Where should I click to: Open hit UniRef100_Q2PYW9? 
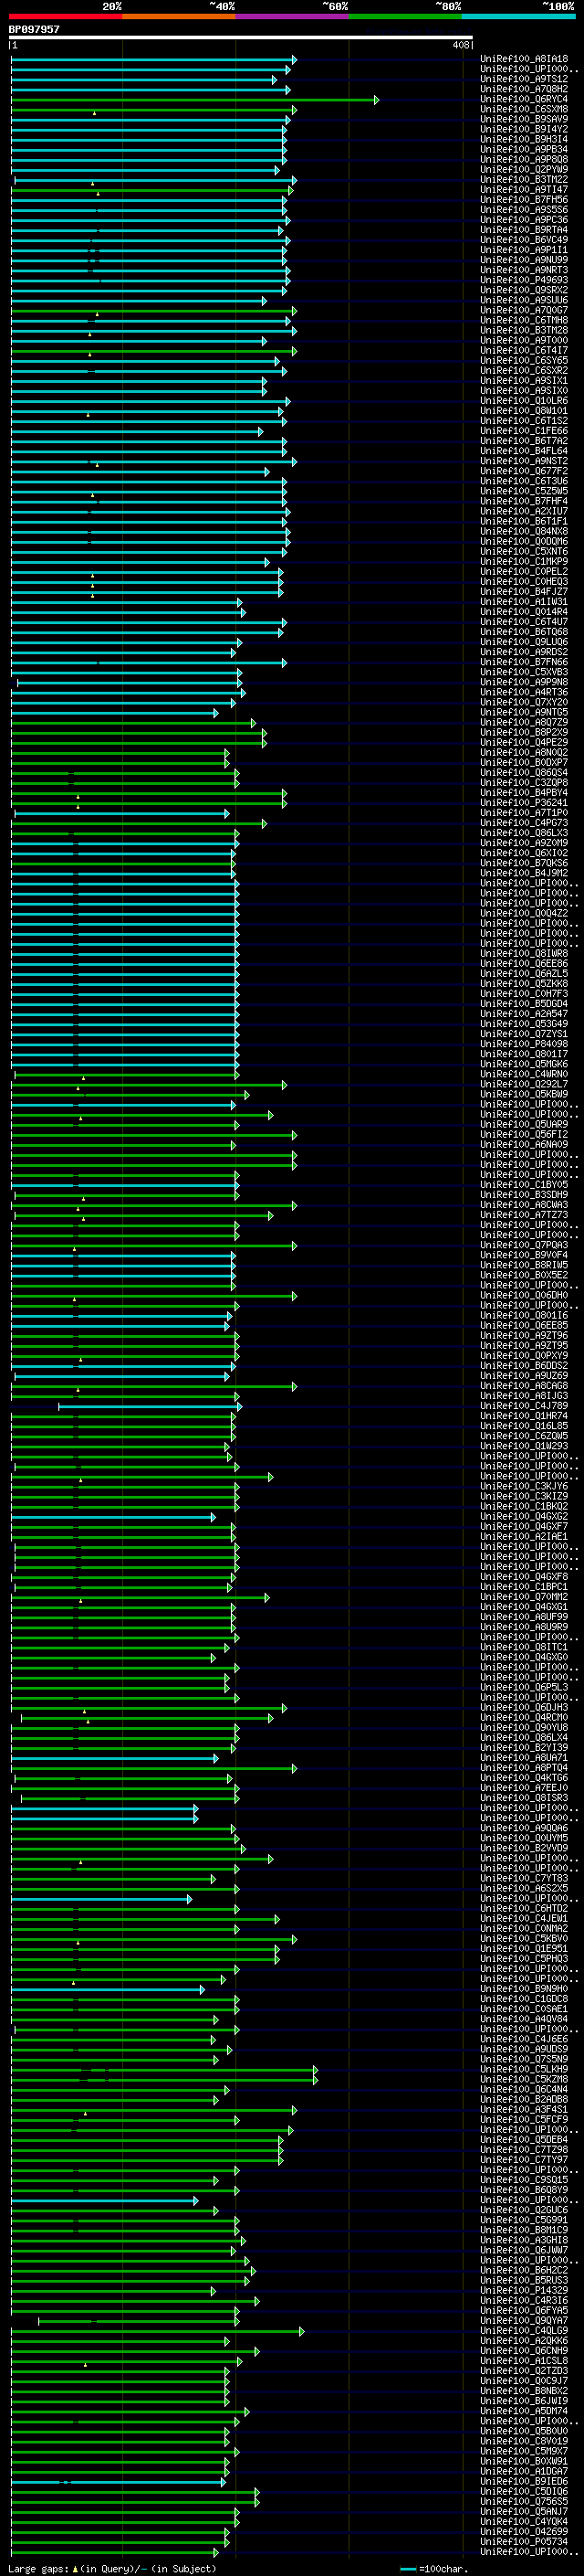524,169
